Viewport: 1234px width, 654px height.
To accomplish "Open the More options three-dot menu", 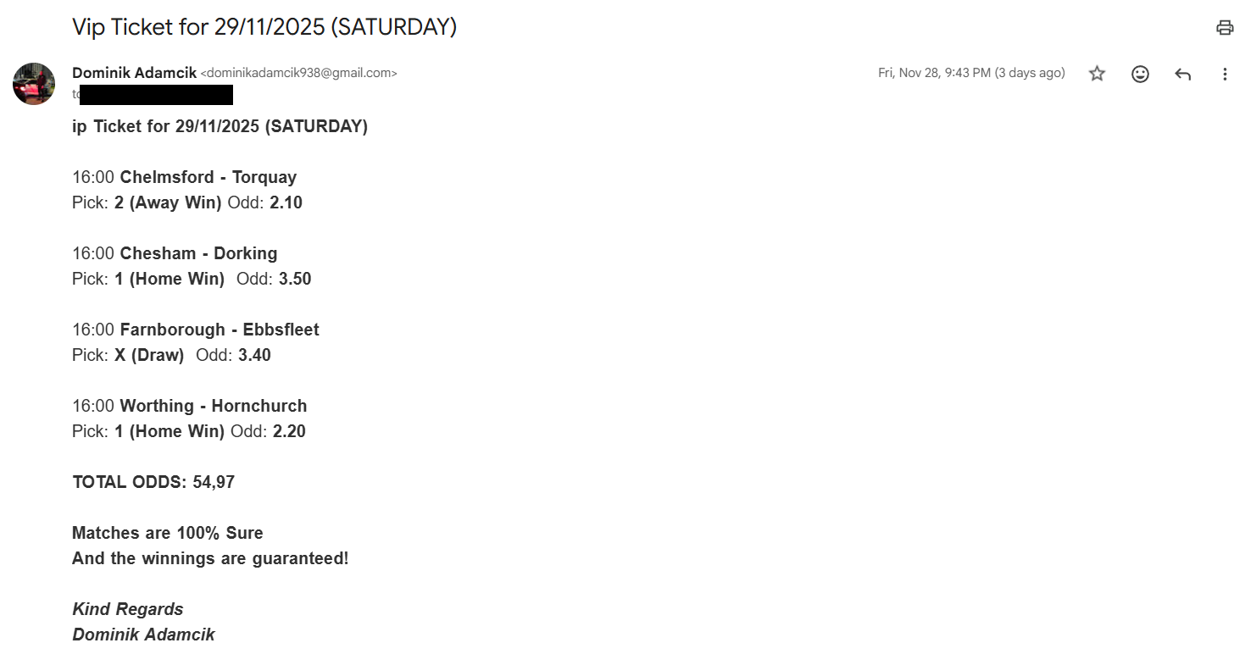I will pos(1224,74).
